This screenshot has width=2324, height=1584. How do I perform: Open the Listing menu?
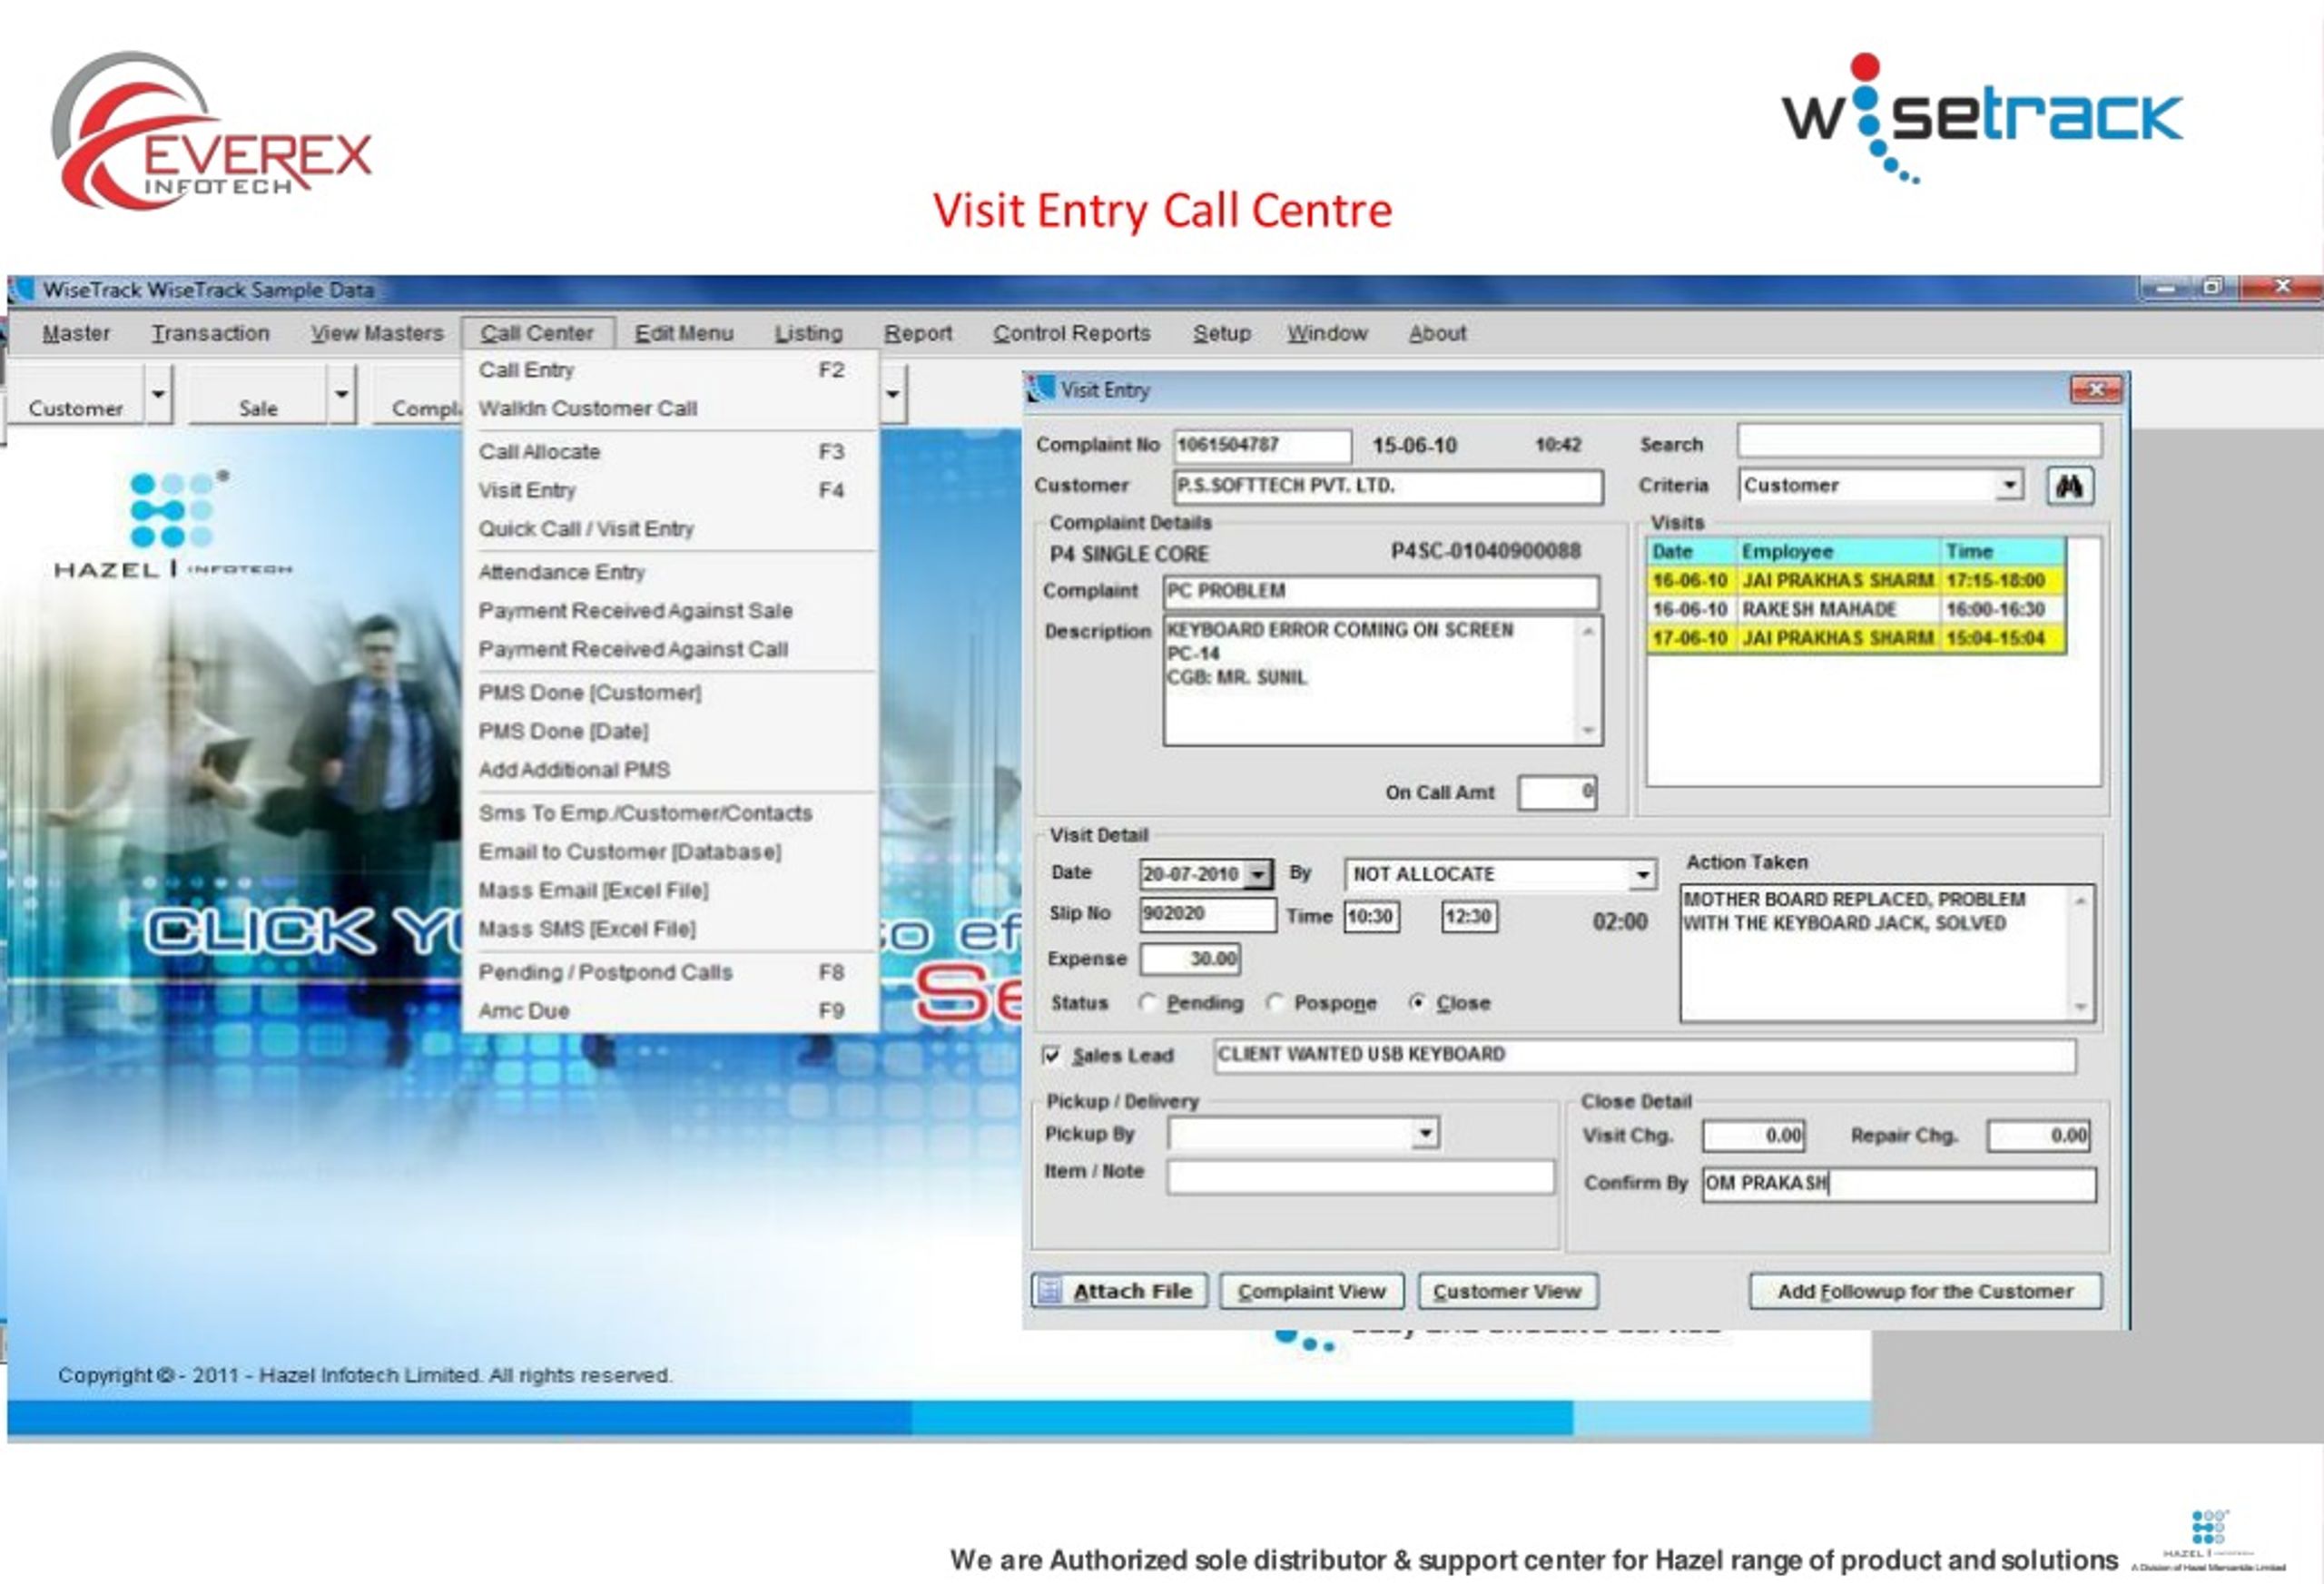808,333
